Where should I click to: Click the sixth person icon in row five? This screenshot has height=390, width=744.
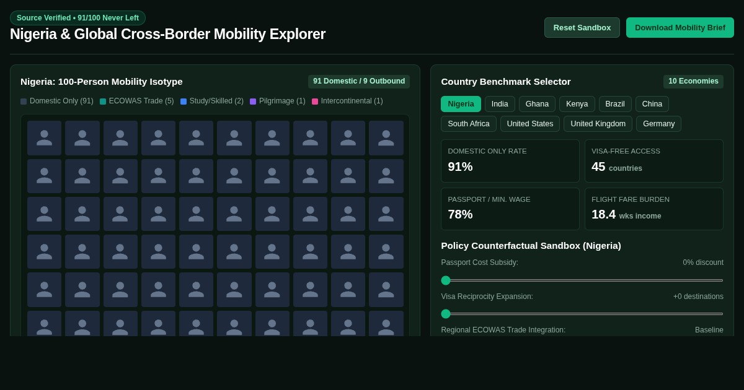tap(234, 290)
